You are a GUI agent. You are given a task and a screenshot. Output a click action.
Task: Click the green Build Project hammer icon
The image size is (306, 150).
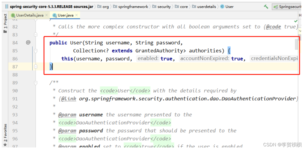[x=266, y=7]
